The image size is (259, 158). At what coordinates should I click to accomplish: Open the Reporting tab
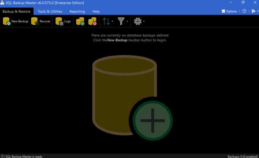[77, 11]
